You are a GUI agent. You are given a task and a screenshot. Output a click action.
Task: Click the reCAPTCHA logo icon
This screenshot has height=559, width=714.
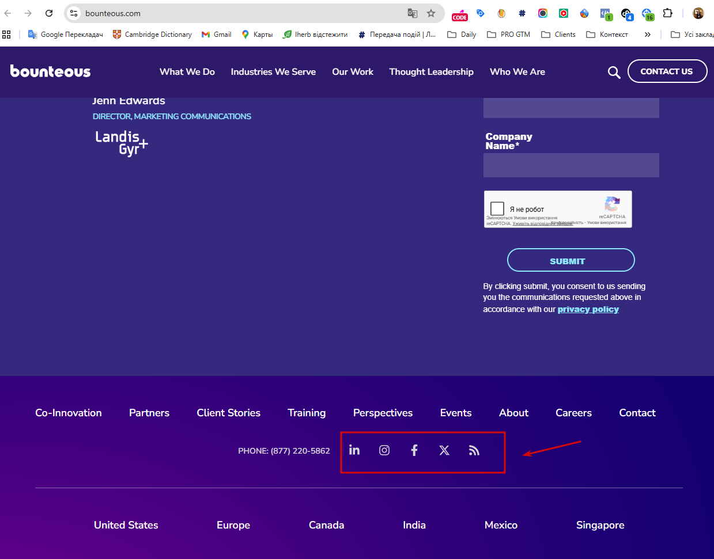coord(612,204)
